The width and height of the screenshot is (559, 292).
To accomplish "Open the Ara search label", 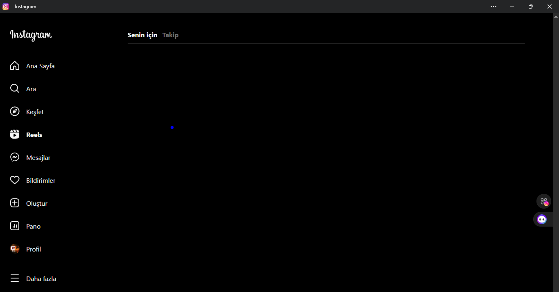I will [x=31, y=89].
